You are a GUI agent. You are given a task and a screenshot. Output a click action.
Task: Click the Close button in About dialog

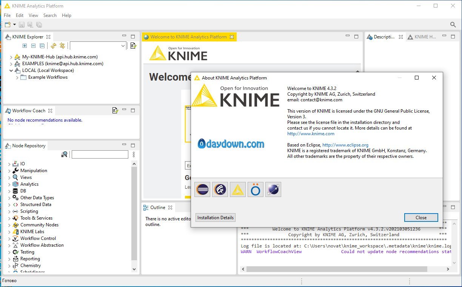click(x=421, y=218)
